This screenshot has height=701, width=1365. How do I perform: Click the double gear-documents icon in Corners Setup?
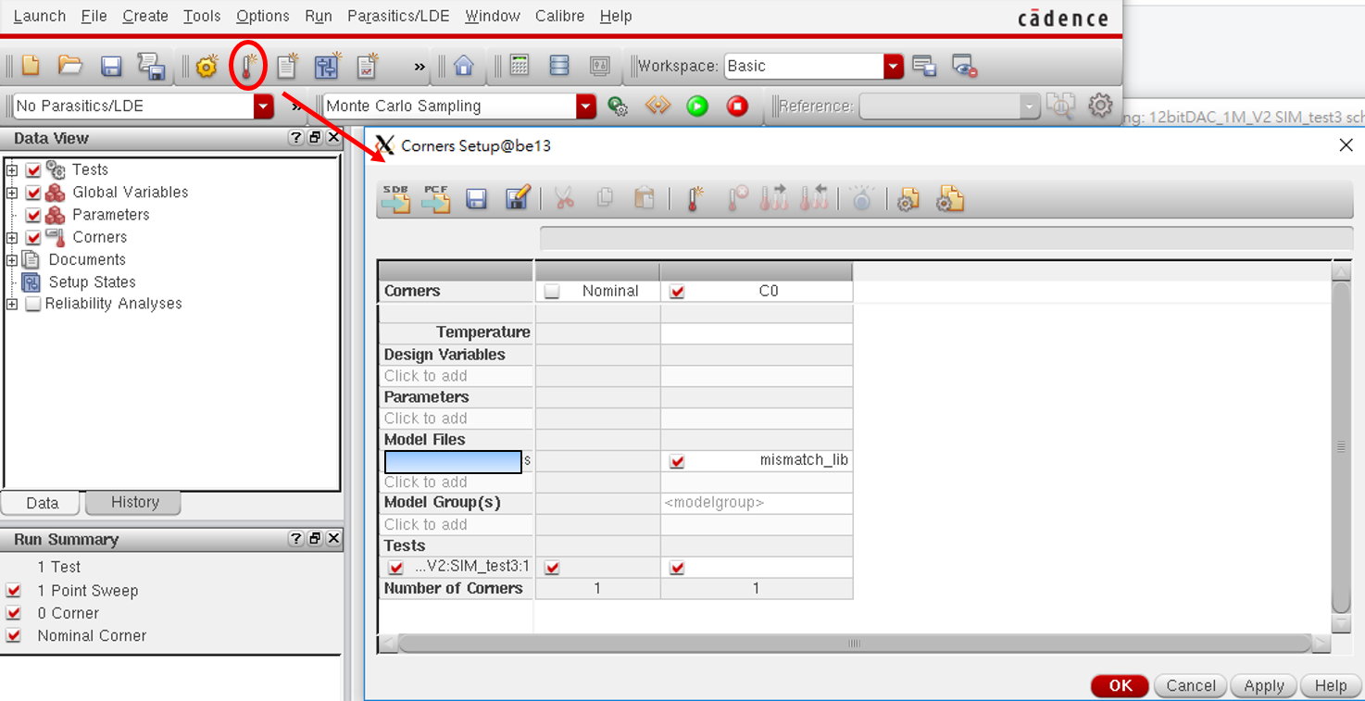click(950, 199)
